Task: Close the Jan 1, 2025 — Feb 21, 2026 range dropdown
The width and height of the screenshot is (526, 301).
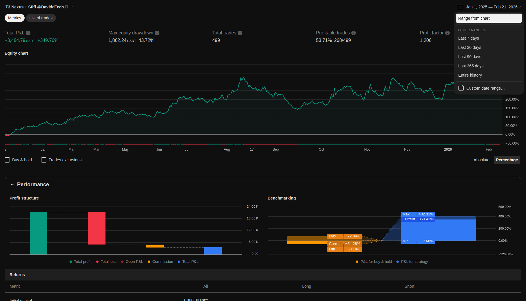Action: tap(520, 7)
